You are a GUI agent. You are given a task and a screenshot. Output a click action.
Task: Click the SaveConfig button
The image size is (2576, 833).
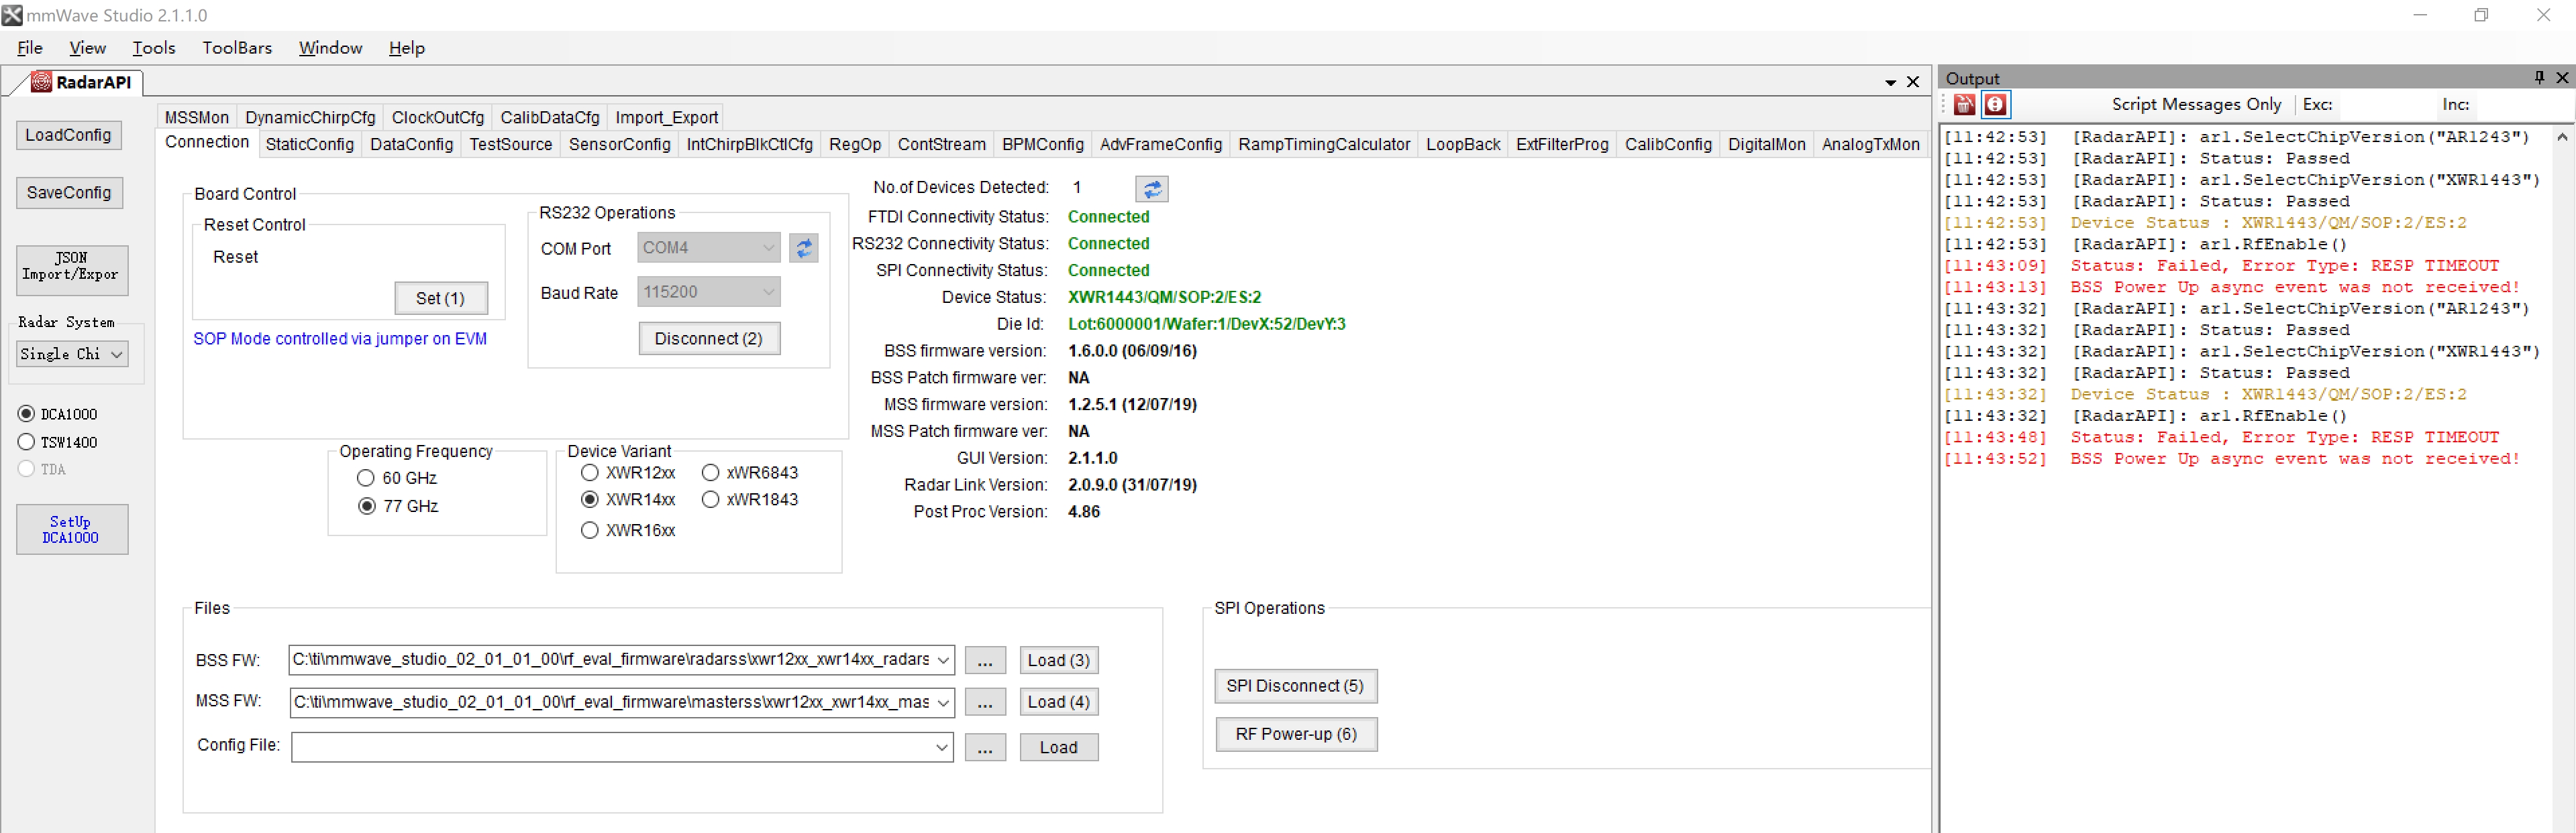point(69,193)
